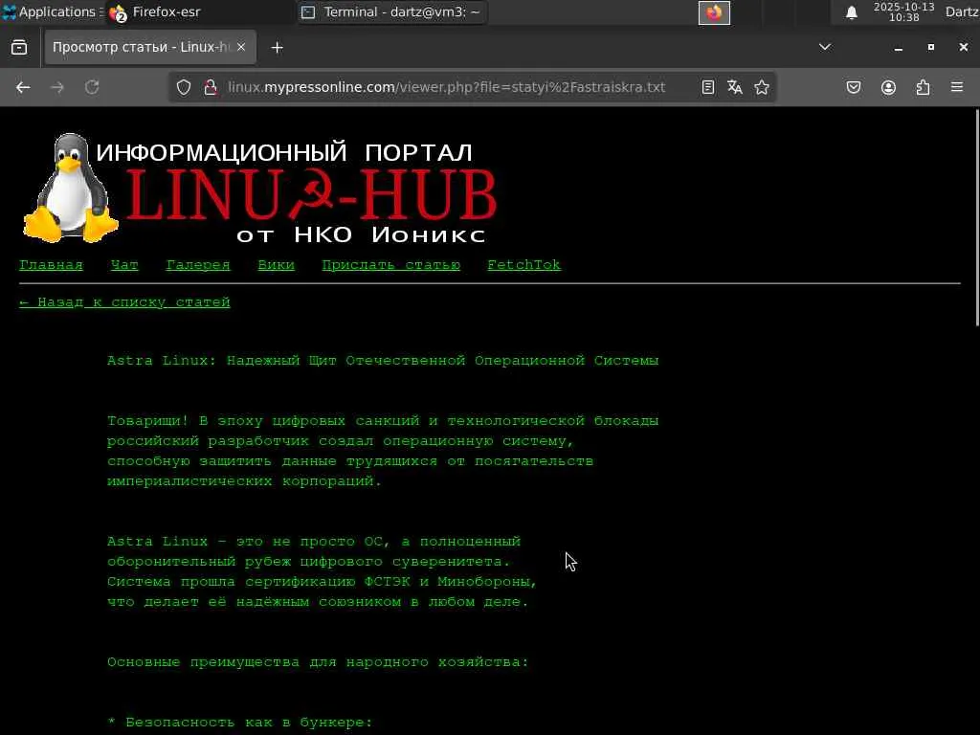Open the notification bell in the panel
Image resolution: width=980 pixels, height=735 pixels.
pos(851,12)
